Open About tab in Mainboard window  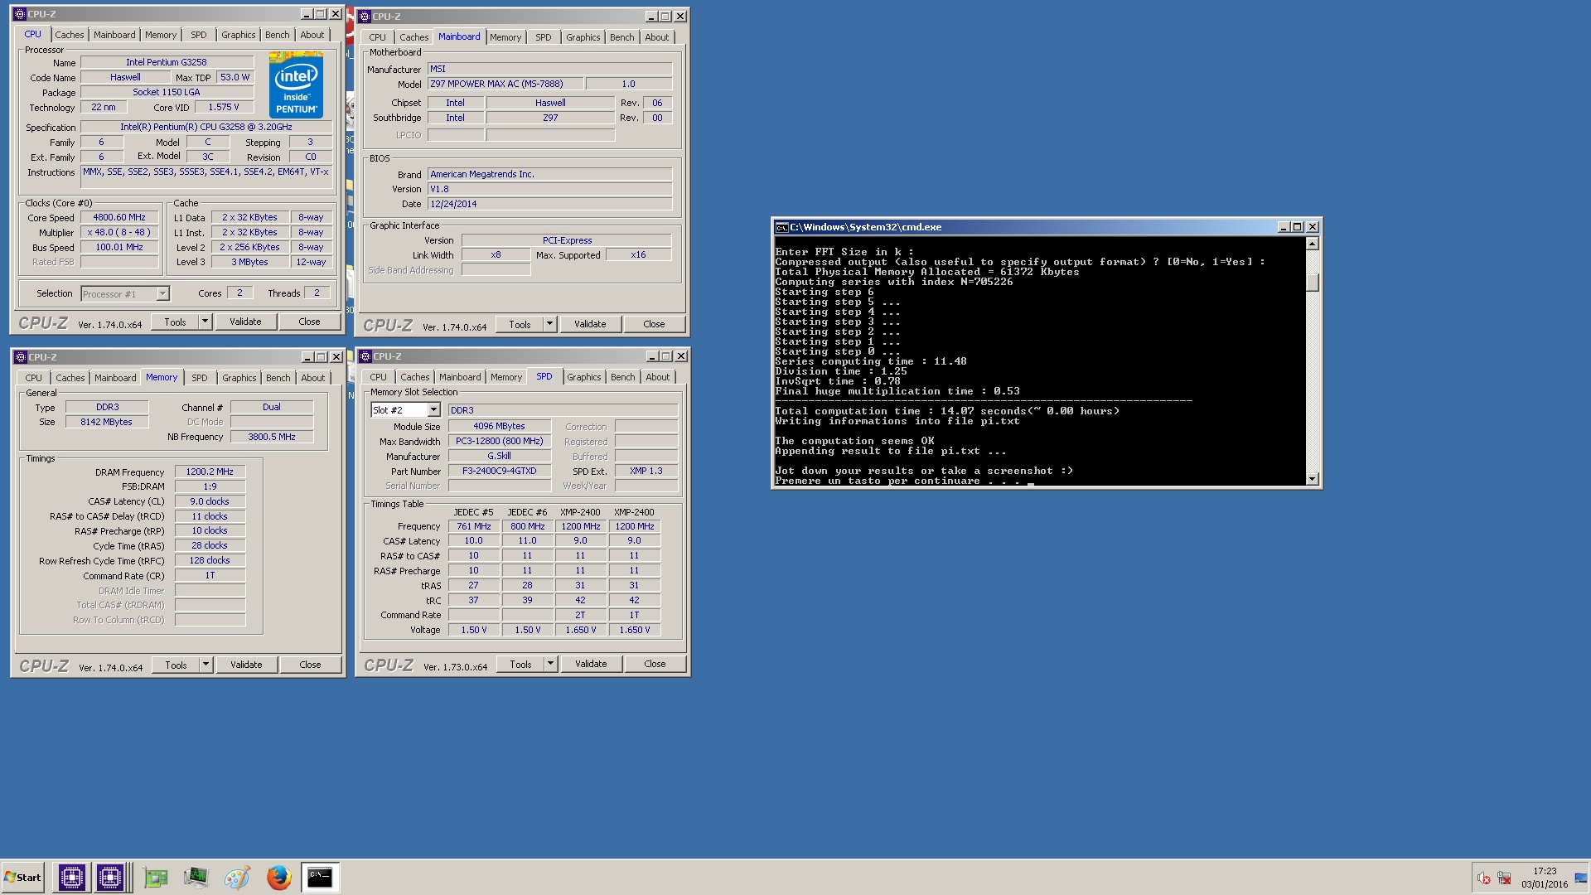coord(657,37)
